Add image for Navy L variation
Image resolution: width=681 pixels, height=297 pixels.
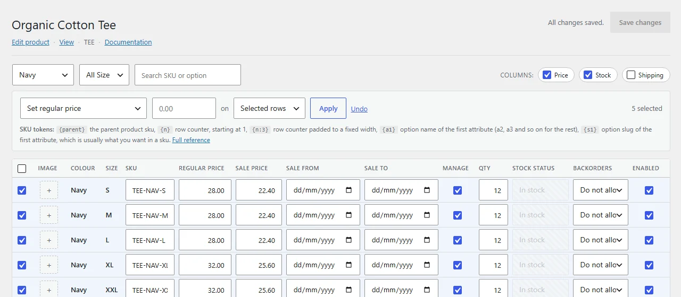pos(48,240)
